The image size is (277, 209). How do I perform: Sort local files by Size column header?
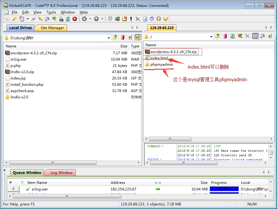pyautogui.click(x=115, y=46)
